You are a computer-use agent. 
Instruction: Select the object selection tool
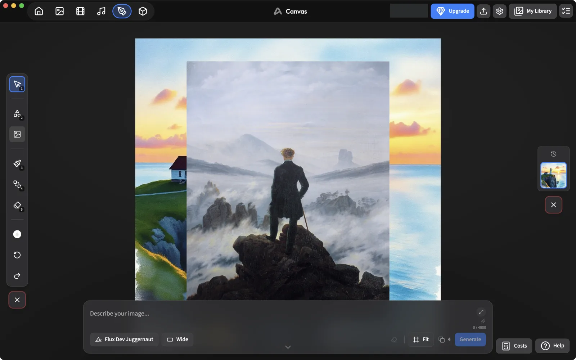coord(17,184)
